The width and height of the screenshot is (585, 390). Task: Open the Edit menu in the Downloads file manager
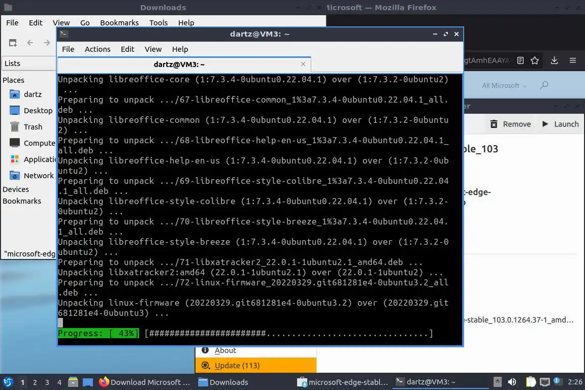36,23
